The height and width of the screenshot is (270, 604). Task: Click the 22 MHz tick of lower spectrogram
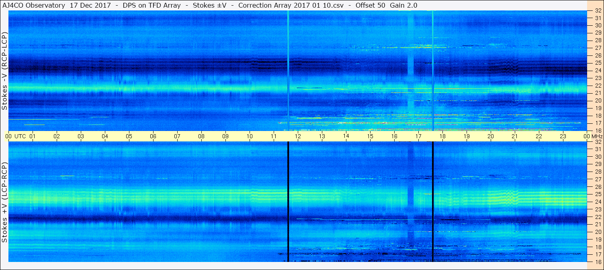tap(598, 217)
